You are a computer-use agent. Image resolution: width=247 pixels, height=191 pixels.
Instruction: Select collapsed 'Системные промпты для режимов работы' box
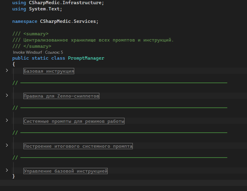tap(74, 121)
